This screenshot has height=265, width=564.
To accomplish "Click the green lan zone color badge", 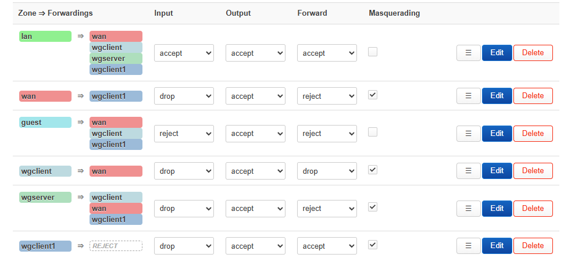I will [x=45, y=37].
